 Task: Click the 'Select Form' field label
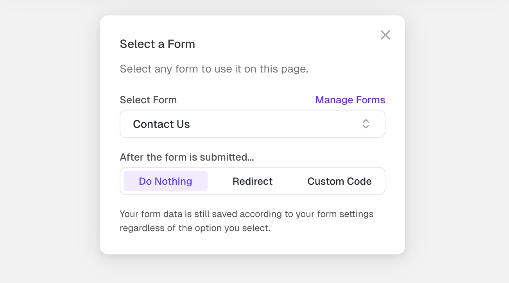(x=148, y=100)
